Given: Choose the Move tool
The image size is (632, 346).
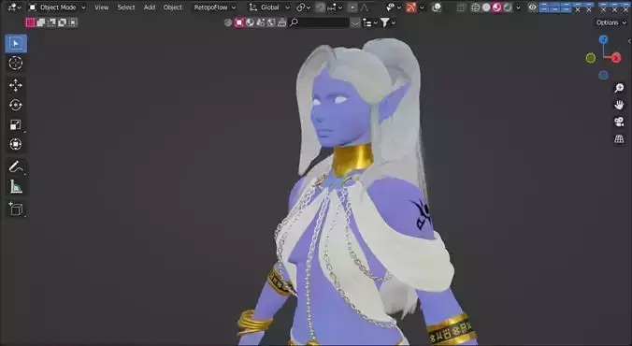Looking at the screenshot, I should coord(16,85).
